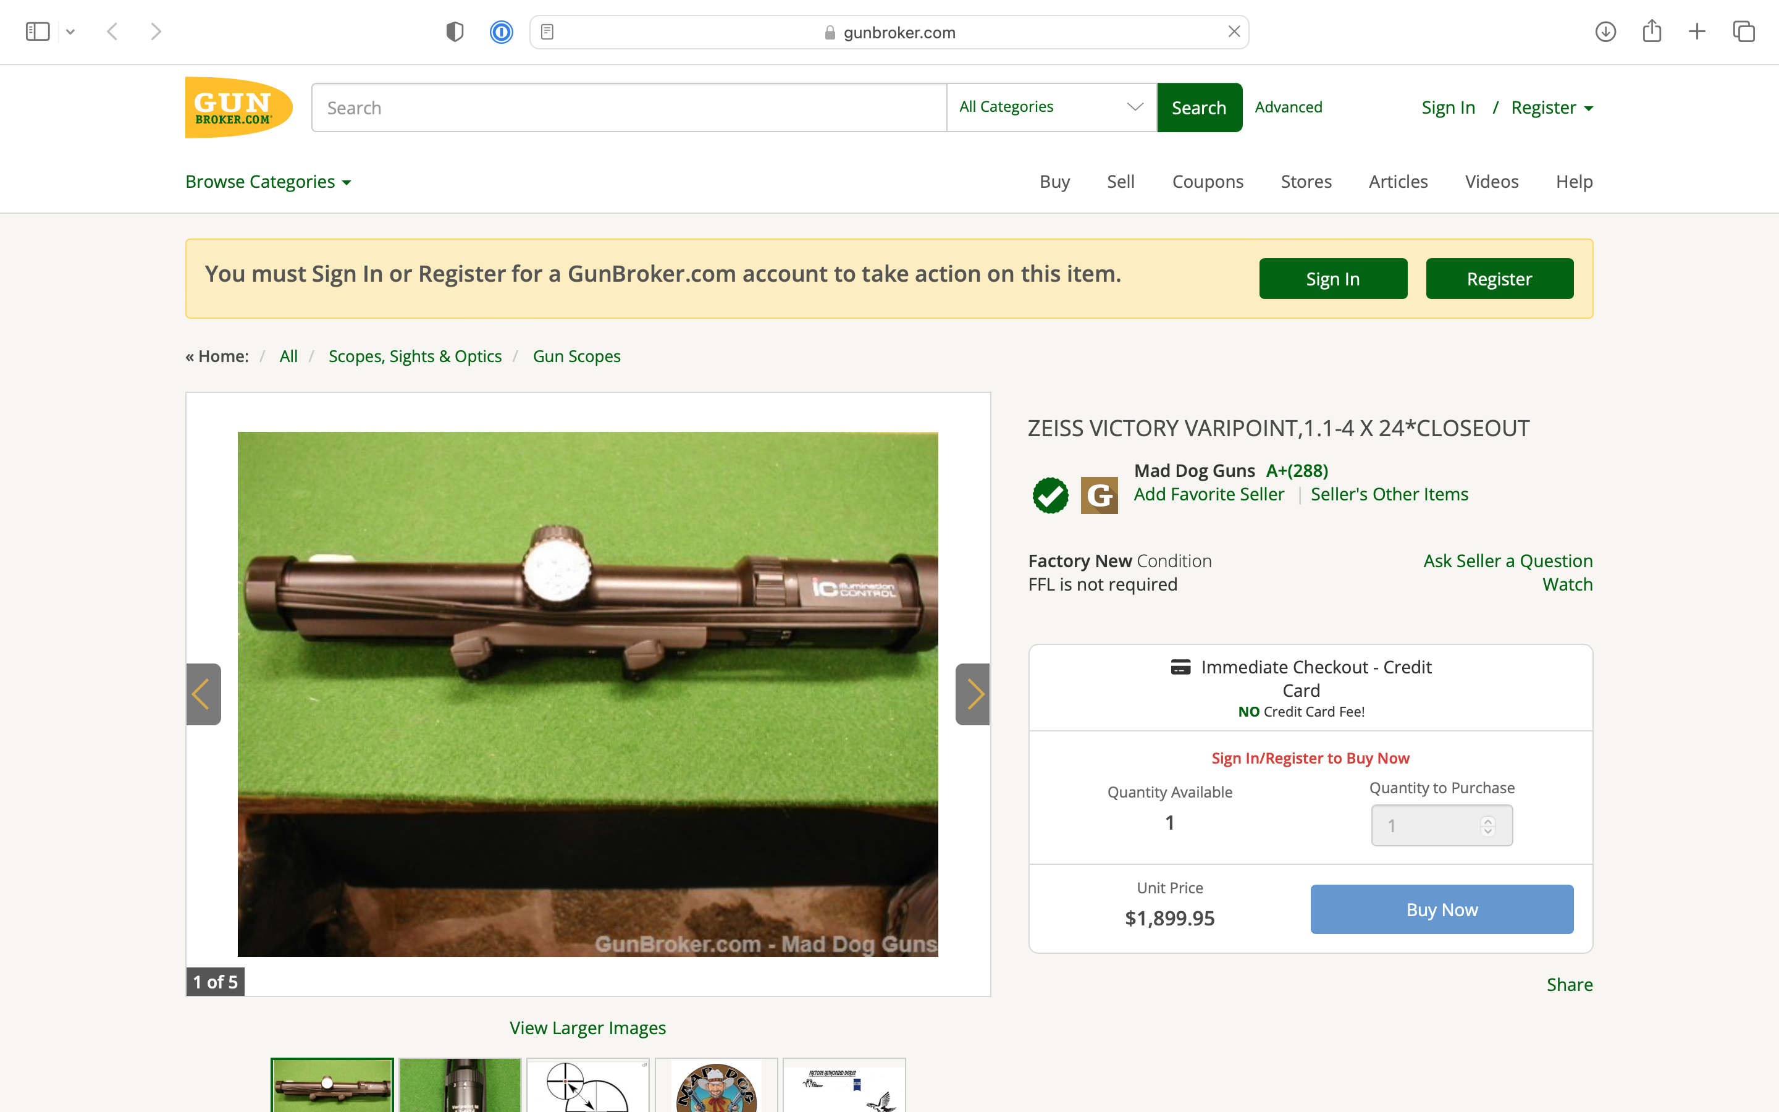
Task: Select the fifth thumbnail with the factory dealer document
Action: coord(844,1085)
